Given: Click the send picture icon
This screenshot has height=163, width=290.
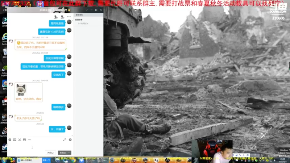Looking at the screenshot, I should click(24, 140).
